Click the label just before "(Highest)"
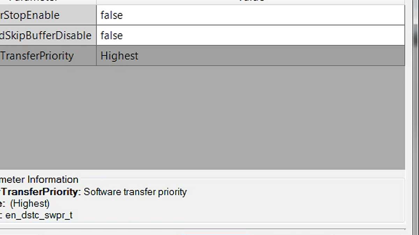This screenshot has height=235, width=419. pyautogui.click(x=2, y=203)
